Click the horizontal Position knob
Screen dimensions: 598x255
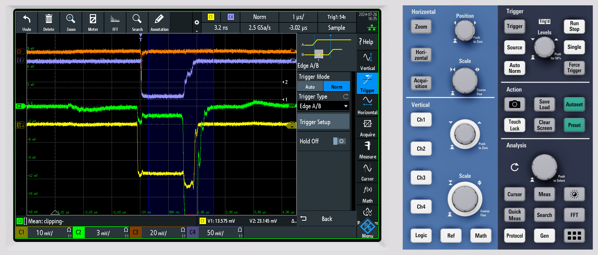(465, 30)
